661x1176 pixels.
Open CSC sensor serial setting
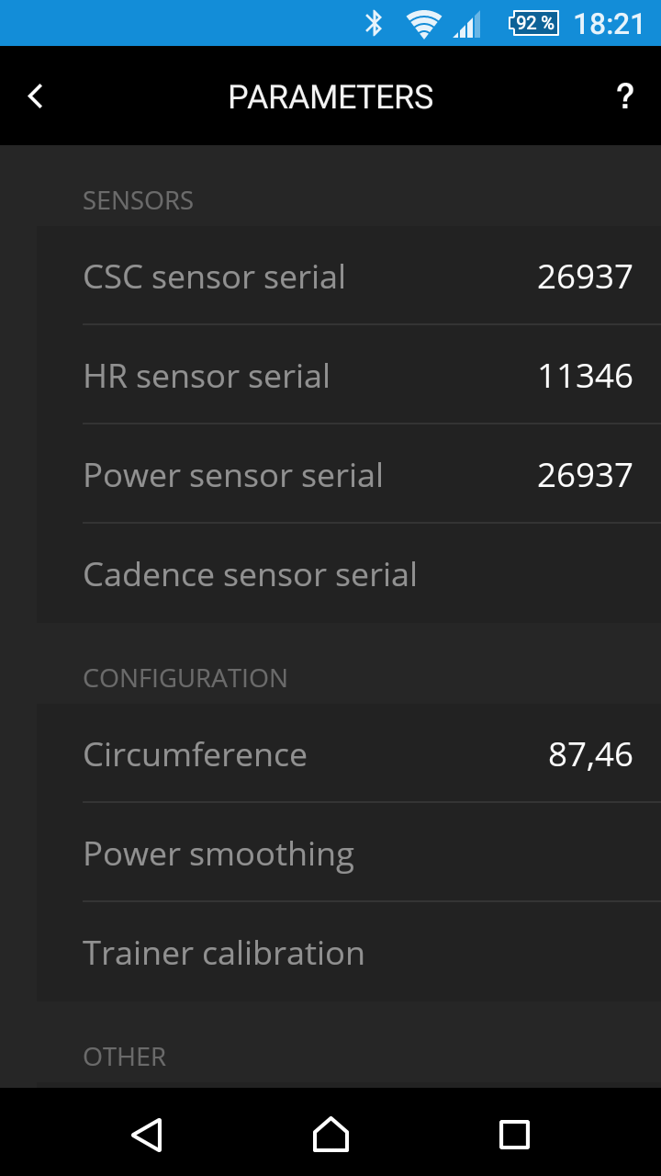(214, 277)
